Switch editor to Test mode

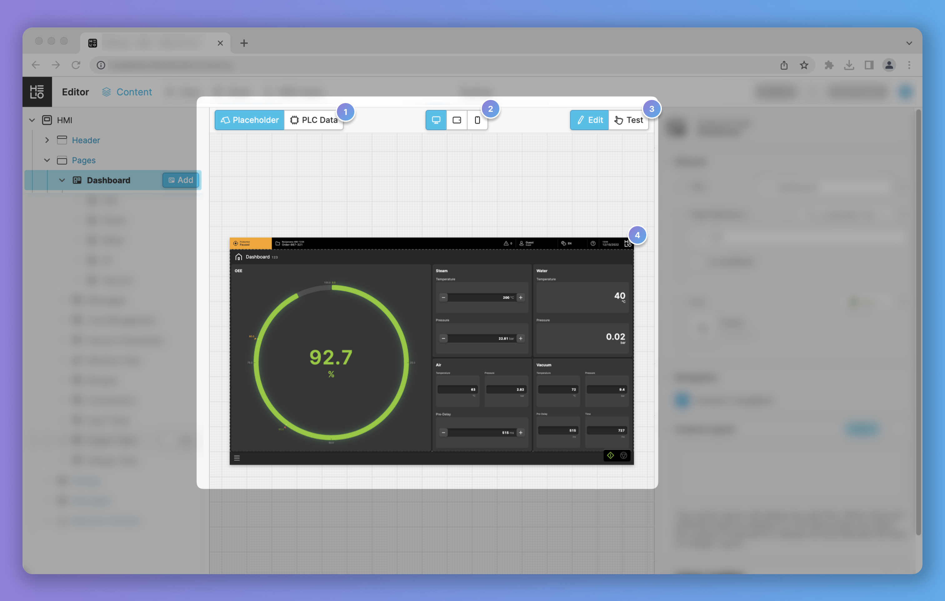pos(628,120)
